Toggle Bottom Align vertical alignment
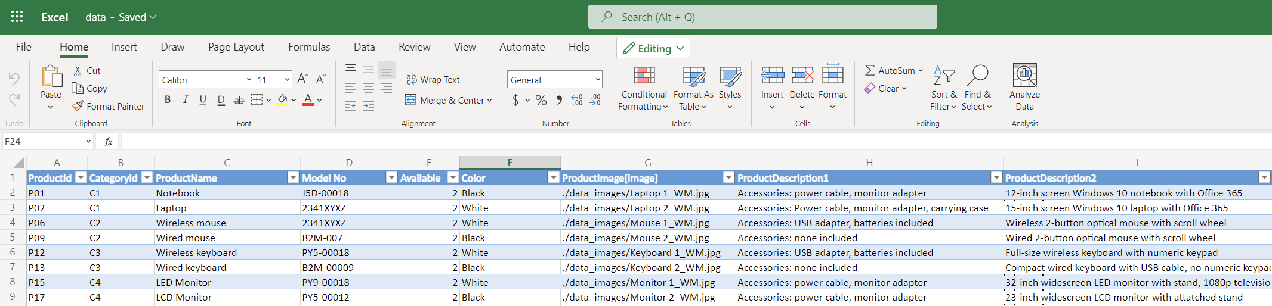Viewport: 1272px width, 306px height. (x=387, y=71)
